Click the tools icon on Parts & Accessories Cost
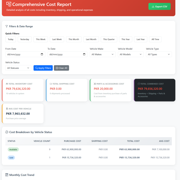This screenshot has width=180, height=180. click(x=95, y=84)
